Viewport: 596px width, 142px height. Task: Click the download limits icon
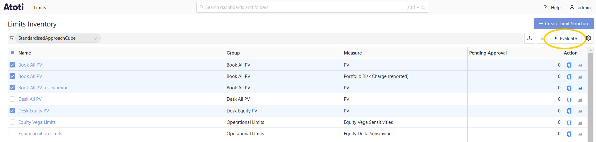tap(542, 38)
